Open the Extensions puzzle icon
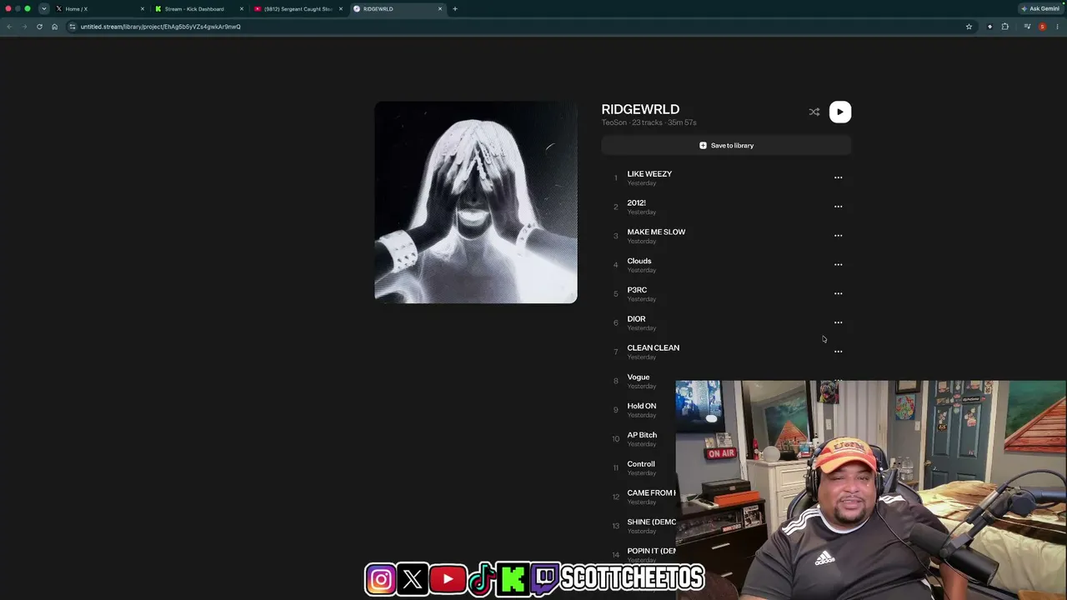Viewport: 1067px width, 600px height. (x=1005, y=27)
